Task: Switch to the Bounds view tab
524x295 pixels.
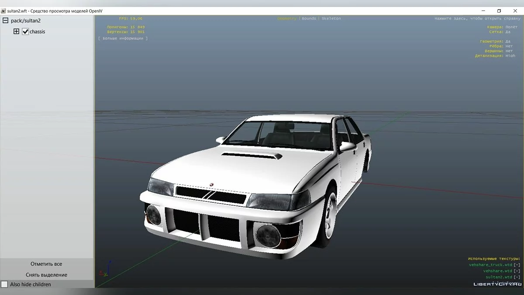Action: click(309, 19)
